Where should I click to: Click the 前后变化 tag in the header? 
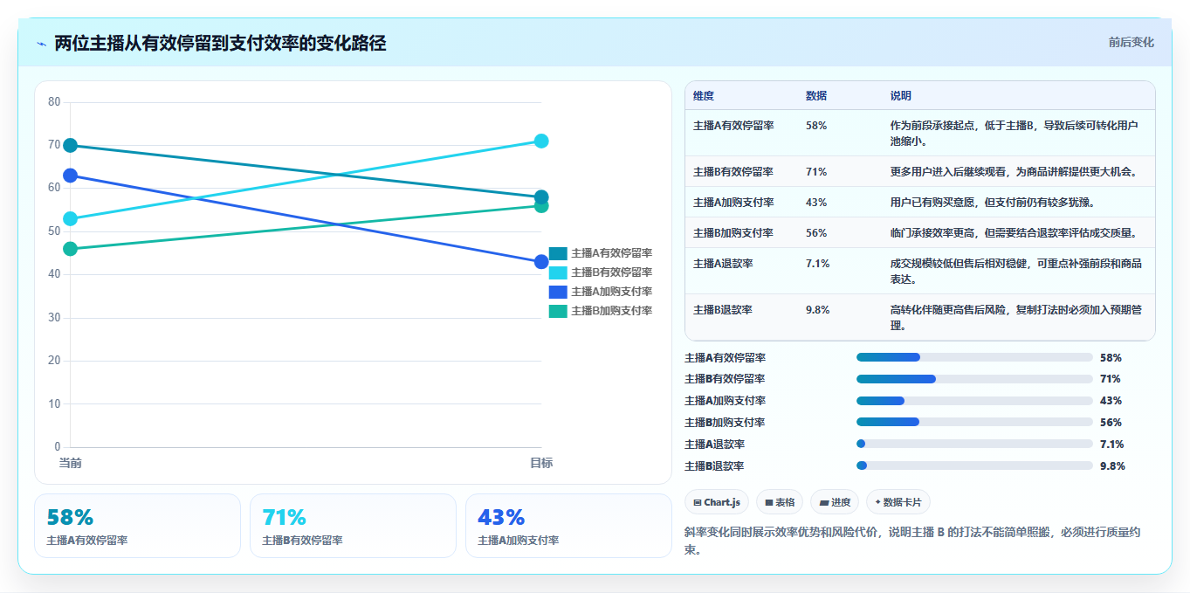(1131, 42)
